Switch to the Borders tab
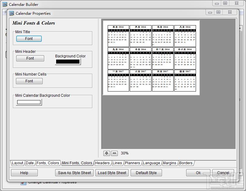Screen dimensions: 246x191 [186, 163]
